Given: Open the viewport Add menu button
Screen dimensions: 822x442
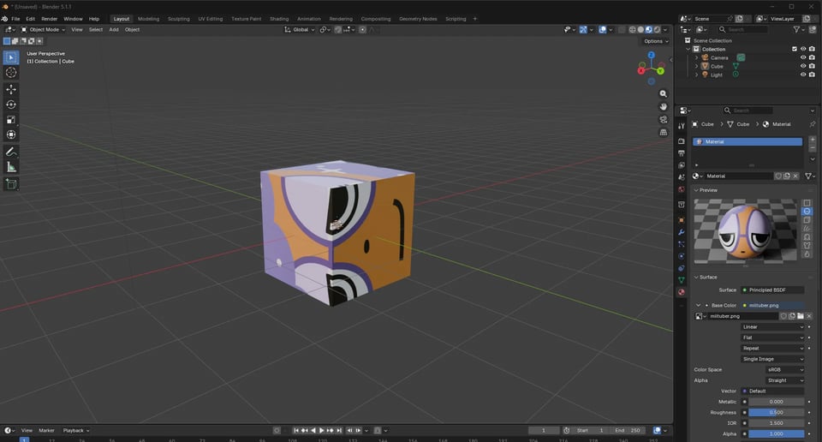Looking at the screenshot, I should [x=114, y=30].
